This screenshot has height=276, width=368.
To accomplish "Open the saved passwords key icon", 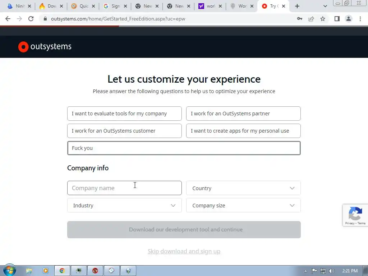I will [299, 19].
